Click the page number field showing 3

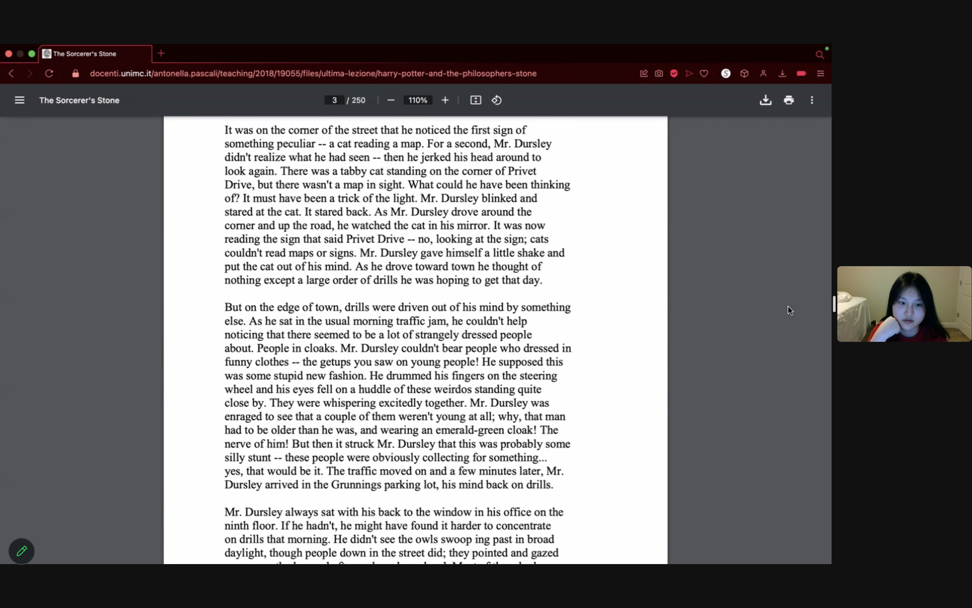(x=334, y=100)
